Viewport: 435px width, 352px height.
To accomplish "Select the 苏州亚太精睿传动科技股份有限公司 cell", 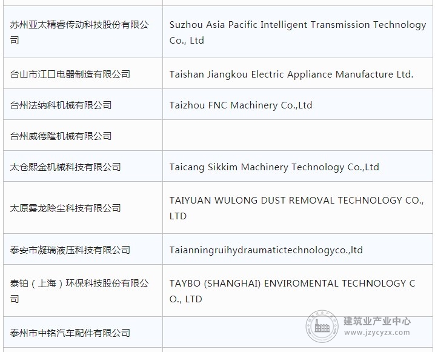I will coord(83,32).
